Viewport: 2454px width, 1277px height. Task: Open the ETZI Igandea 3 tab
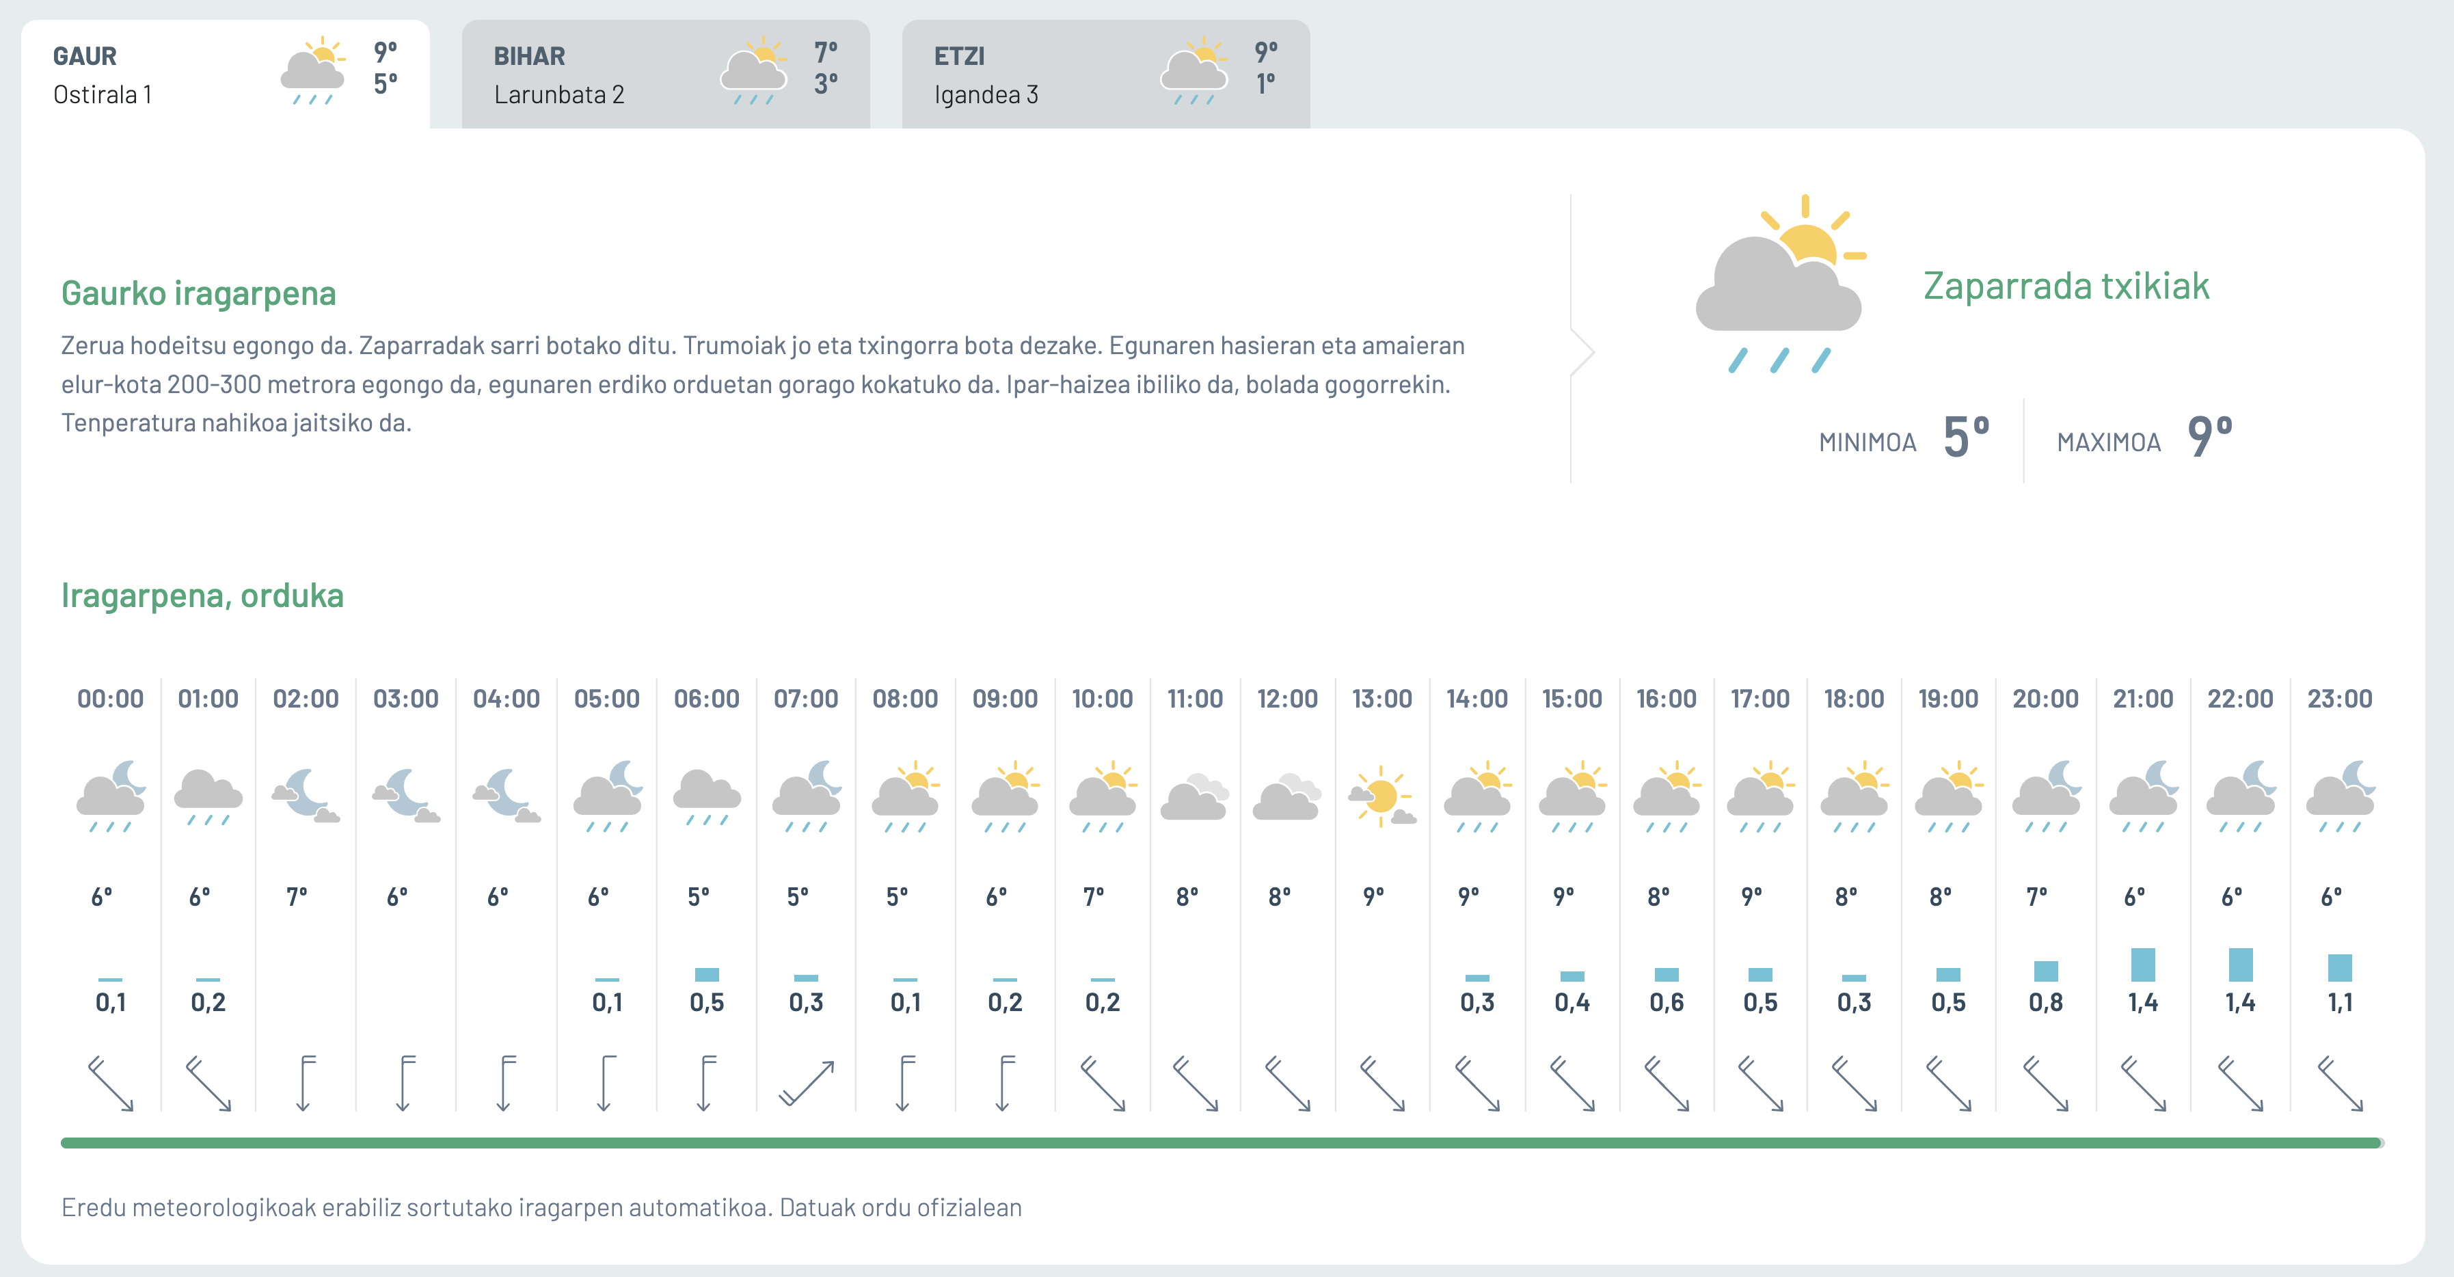point(1106,75)
